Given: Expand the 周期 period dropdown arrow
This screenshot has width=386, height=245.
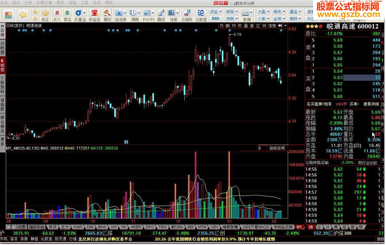Looking at the screenshot, I should 139,13.
